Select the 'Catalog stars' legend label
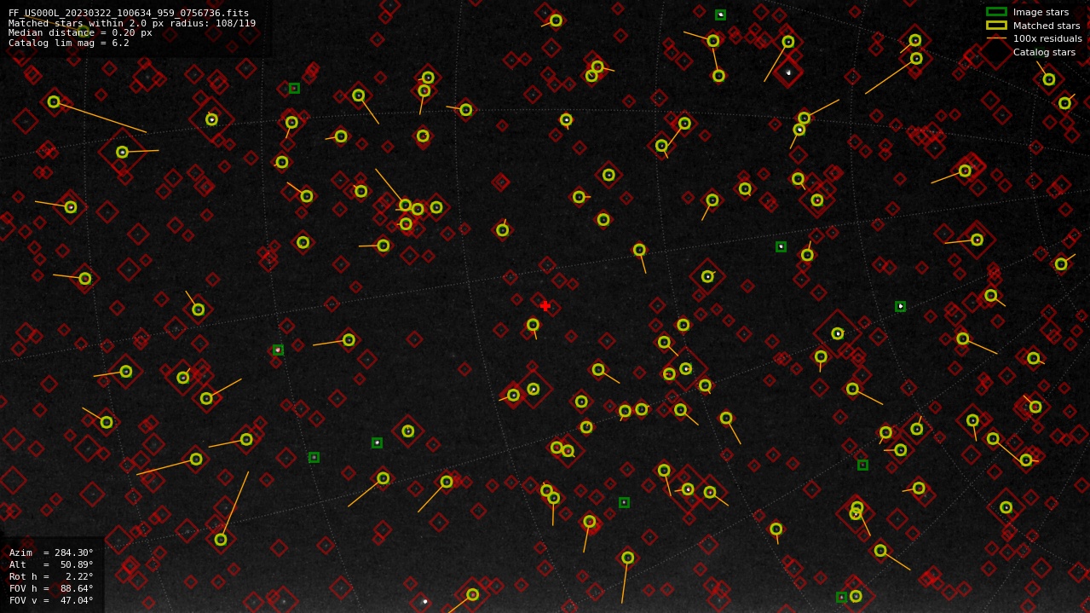 [1044, 52]
